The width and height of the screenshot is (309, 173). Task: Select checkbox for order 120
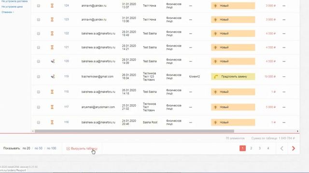tap(39, 62)
